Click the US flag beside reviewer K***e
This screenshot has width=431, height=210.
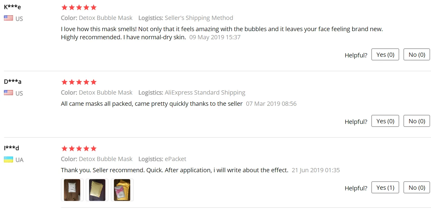[x=8, y=18]
